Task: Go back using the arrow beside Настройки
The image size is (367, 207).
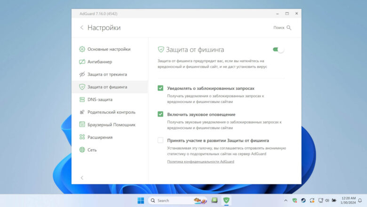Action: pyautogui.click(x=82, y=28)
